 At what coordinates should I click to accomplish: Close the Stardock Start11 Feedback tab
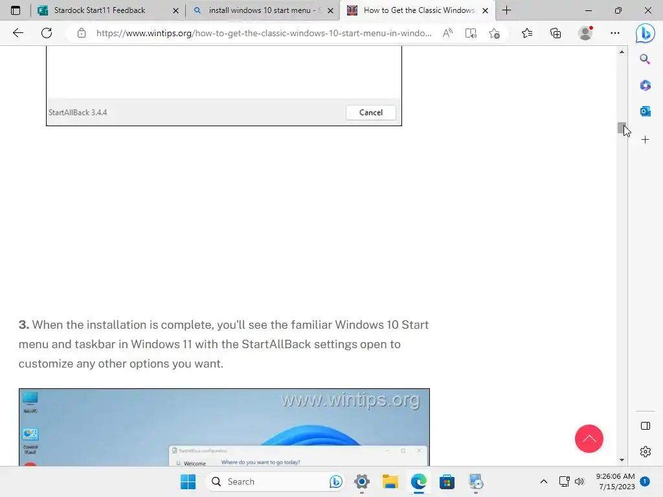[x=176, y=10]
